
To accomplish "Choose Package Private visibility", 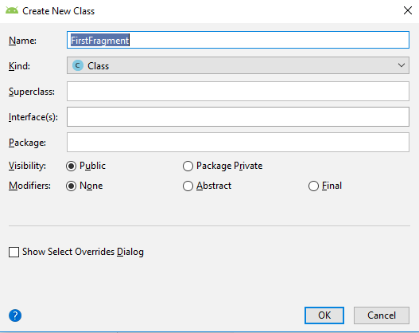I will 188,166.
